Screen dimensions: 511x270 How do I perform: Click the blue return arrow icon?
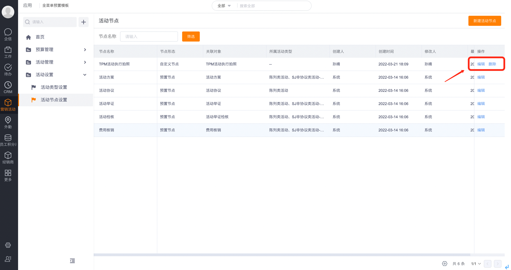tap(507, 267)
